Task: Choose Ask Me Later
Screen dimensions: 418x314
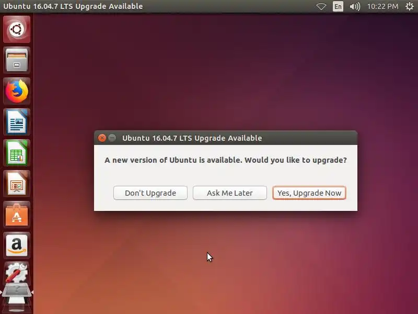Action: coord(230,193)
